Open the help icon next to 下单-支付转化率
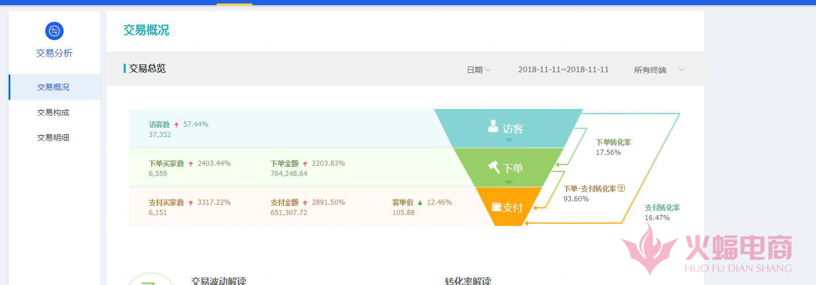 coord(621,189)
